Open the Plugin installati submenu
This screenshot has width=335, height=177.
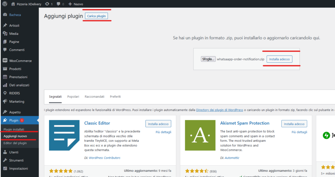[14, 129]
